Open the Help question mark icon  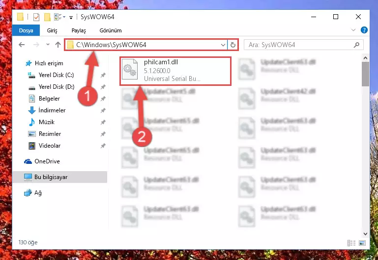[364, 30]
